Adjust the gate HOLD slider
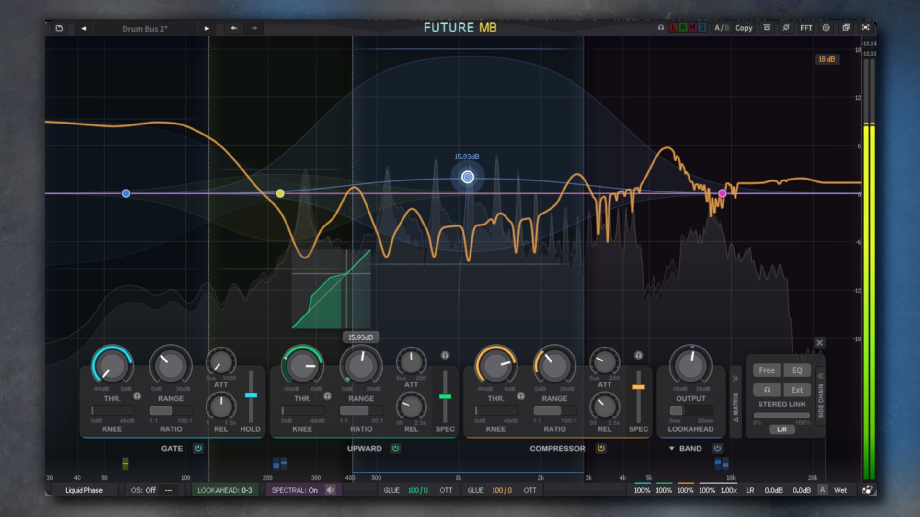This screenshot has height=517, width=920. tap(251, 395)
